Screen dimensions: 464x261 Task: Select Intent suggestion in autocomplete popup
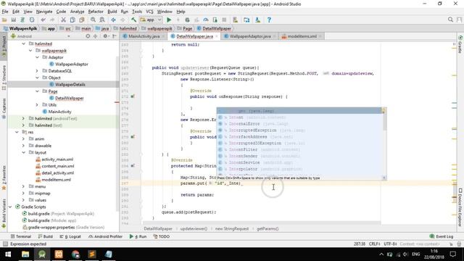[299, 117]
